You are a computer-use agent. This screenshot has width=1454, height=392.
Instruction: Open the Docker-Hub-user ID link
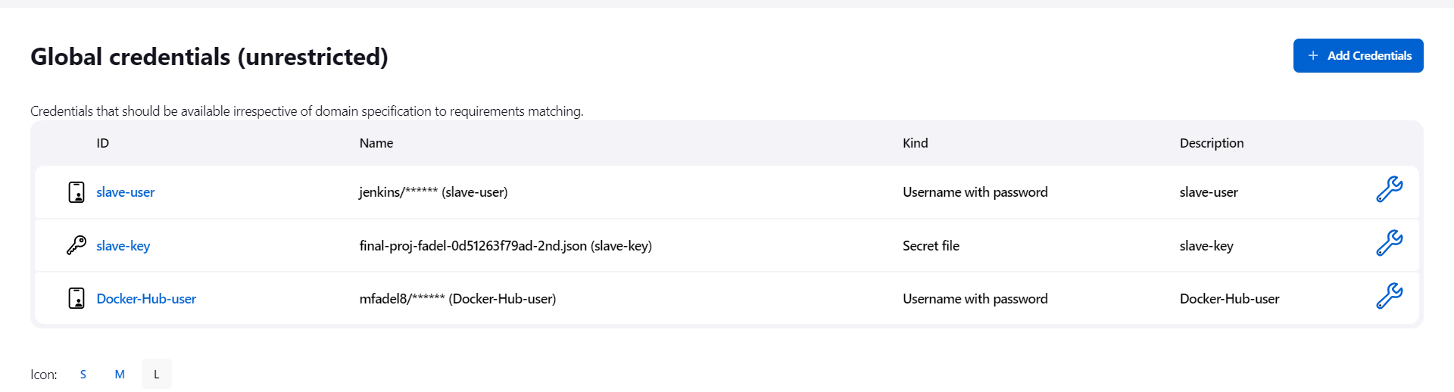coord(146,299)
